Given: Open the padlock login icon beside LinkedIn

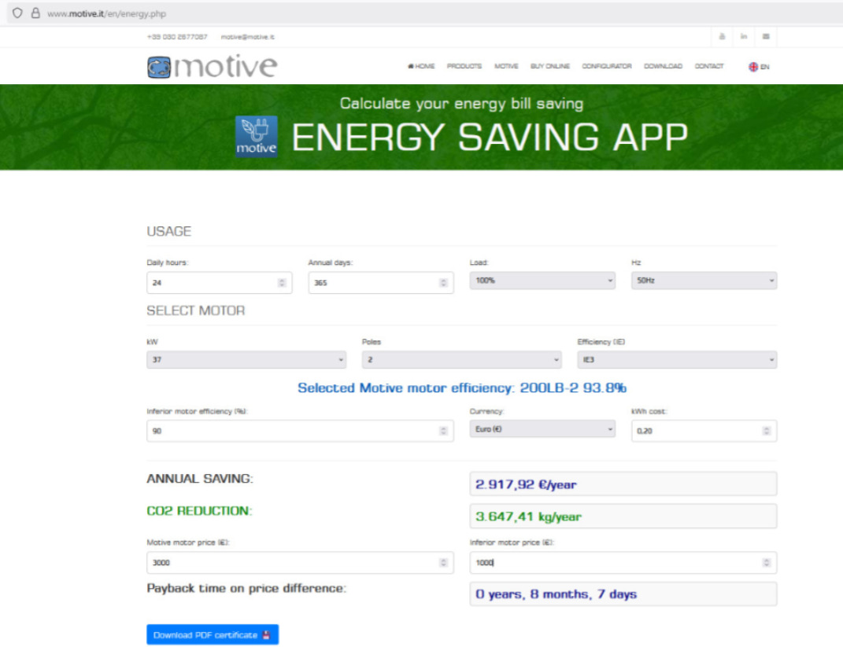Looking at the screenshot, I should tap(722, 36).
